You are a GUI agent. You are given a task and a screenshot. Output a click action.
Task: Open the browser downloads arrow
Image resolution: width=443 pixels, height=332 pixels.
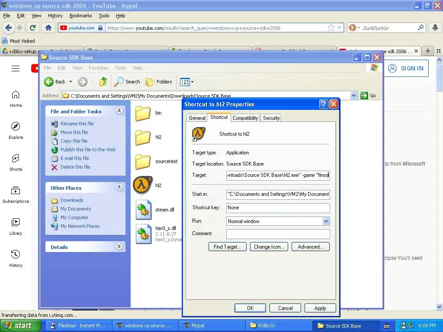click(435, 28)
